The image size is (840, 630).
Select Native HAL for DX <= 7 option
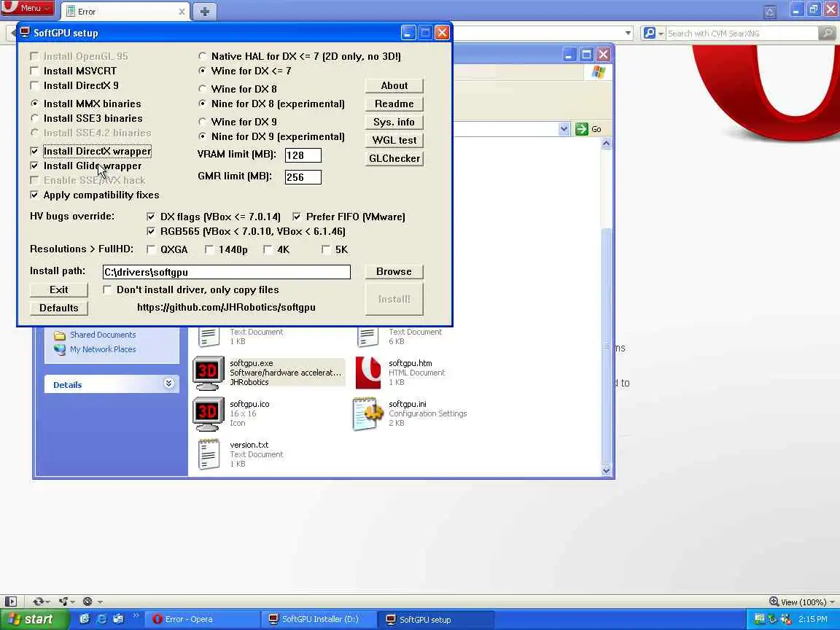[x=202, y=56]
